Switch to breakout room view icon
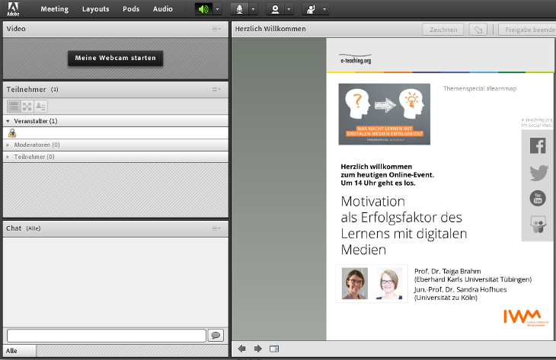Viewport: 556px width, 360px height. [x=27, y=107]
